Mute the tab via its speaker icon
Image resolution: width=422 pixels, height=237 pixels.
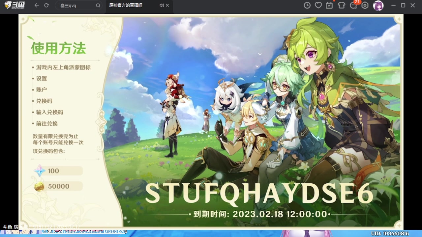162,5
